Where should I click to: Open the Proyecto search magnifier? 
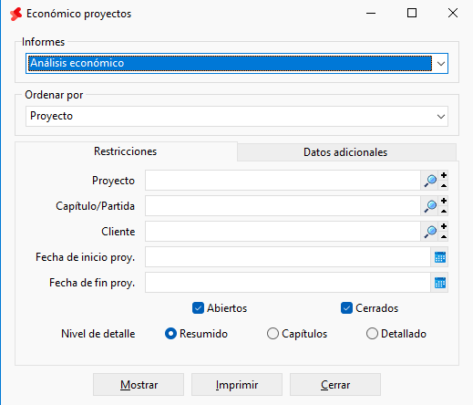click(430, 181)
